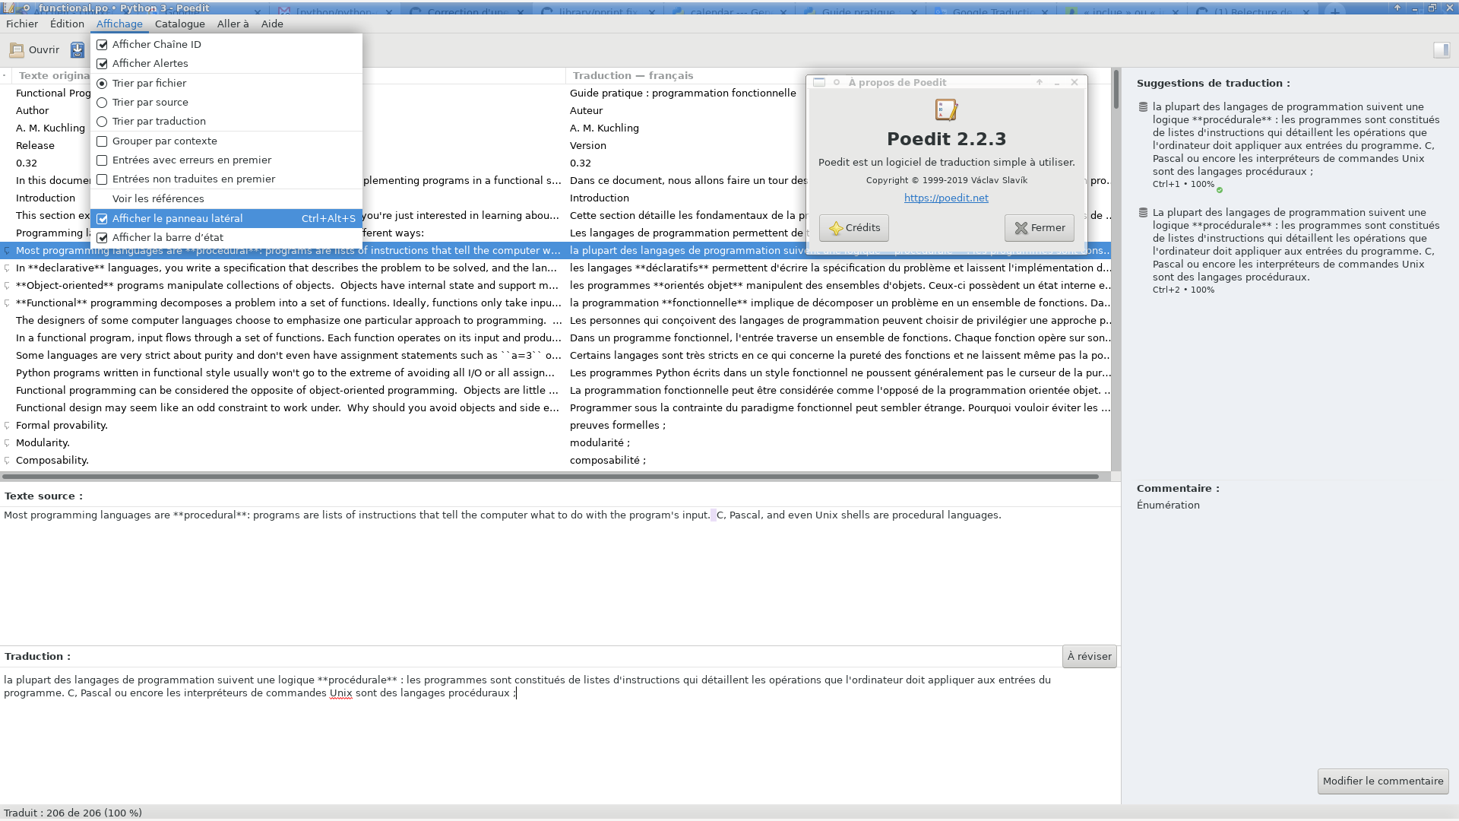Select the 'Release' source row

[x=35, y=146]
